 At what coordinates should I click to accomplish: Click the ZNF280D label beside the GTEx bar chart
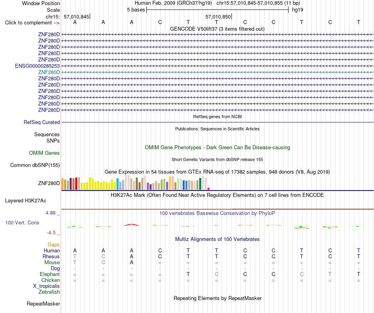(49, 183)
